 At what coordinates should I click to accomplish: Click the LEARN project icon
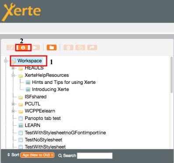coord(21,125)
